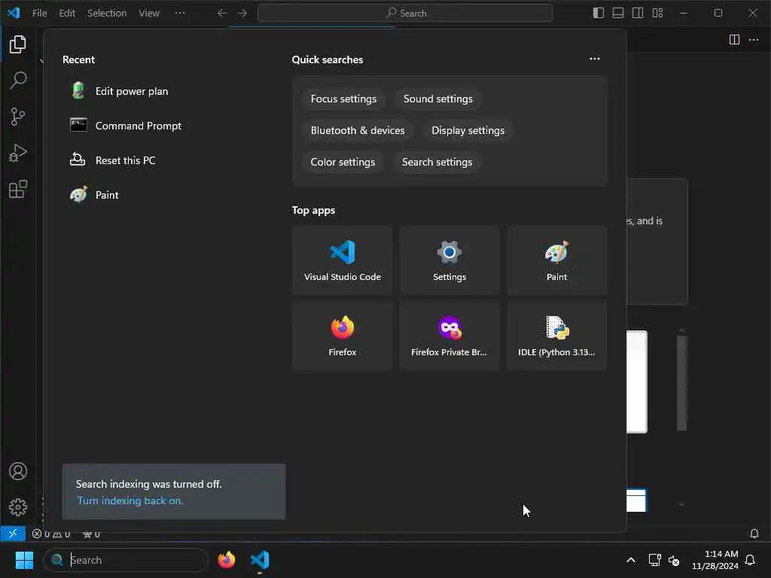Click the VS Code logo icon

pyautogui.click(x=14, y=13)
